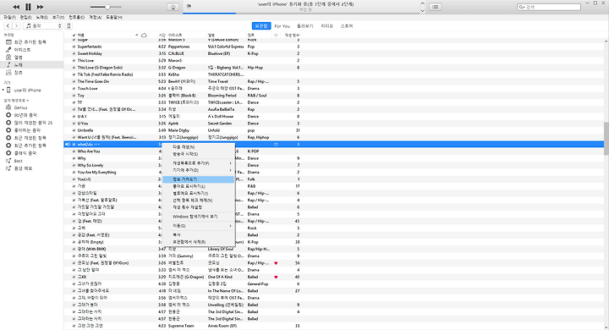Open Genres (장르) in library sidebar
The height and width of the screenshot is (330, 609).
click(19, 72)
